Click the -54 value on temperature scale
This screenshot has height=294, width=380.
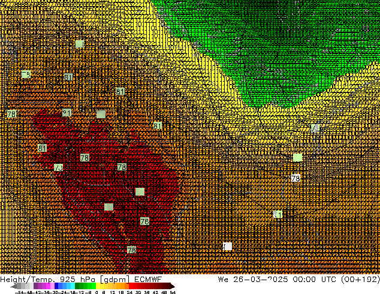pos(19,293)
